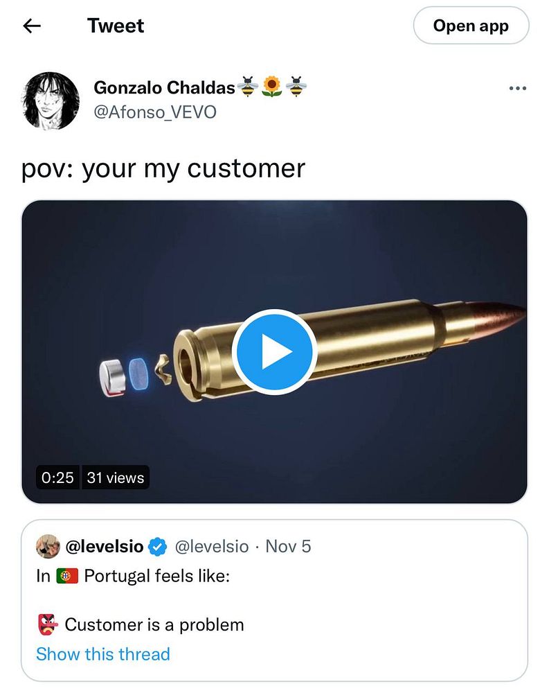Click the angry goblin mask emoji

click(x=48, y=624)
